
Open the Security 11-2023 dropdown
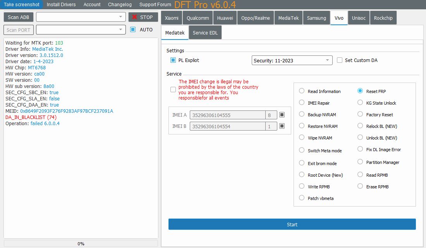[292, 60]
